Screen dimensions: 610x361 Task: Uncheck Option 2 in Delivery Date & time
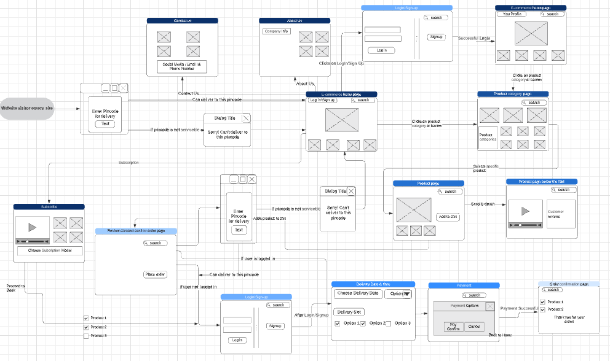(x=363, y=324)
